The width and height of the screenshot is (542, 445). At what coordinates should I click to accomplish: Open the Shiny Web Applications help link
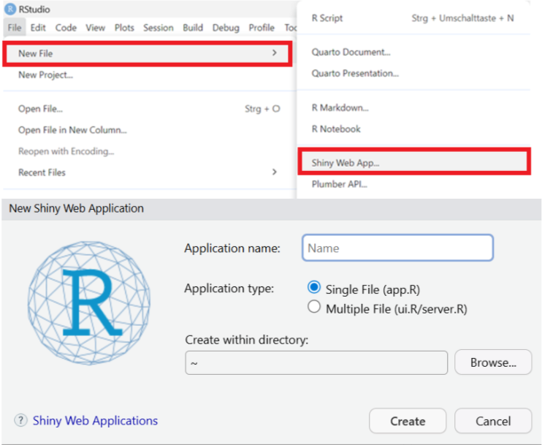click(x=95, y=420)
